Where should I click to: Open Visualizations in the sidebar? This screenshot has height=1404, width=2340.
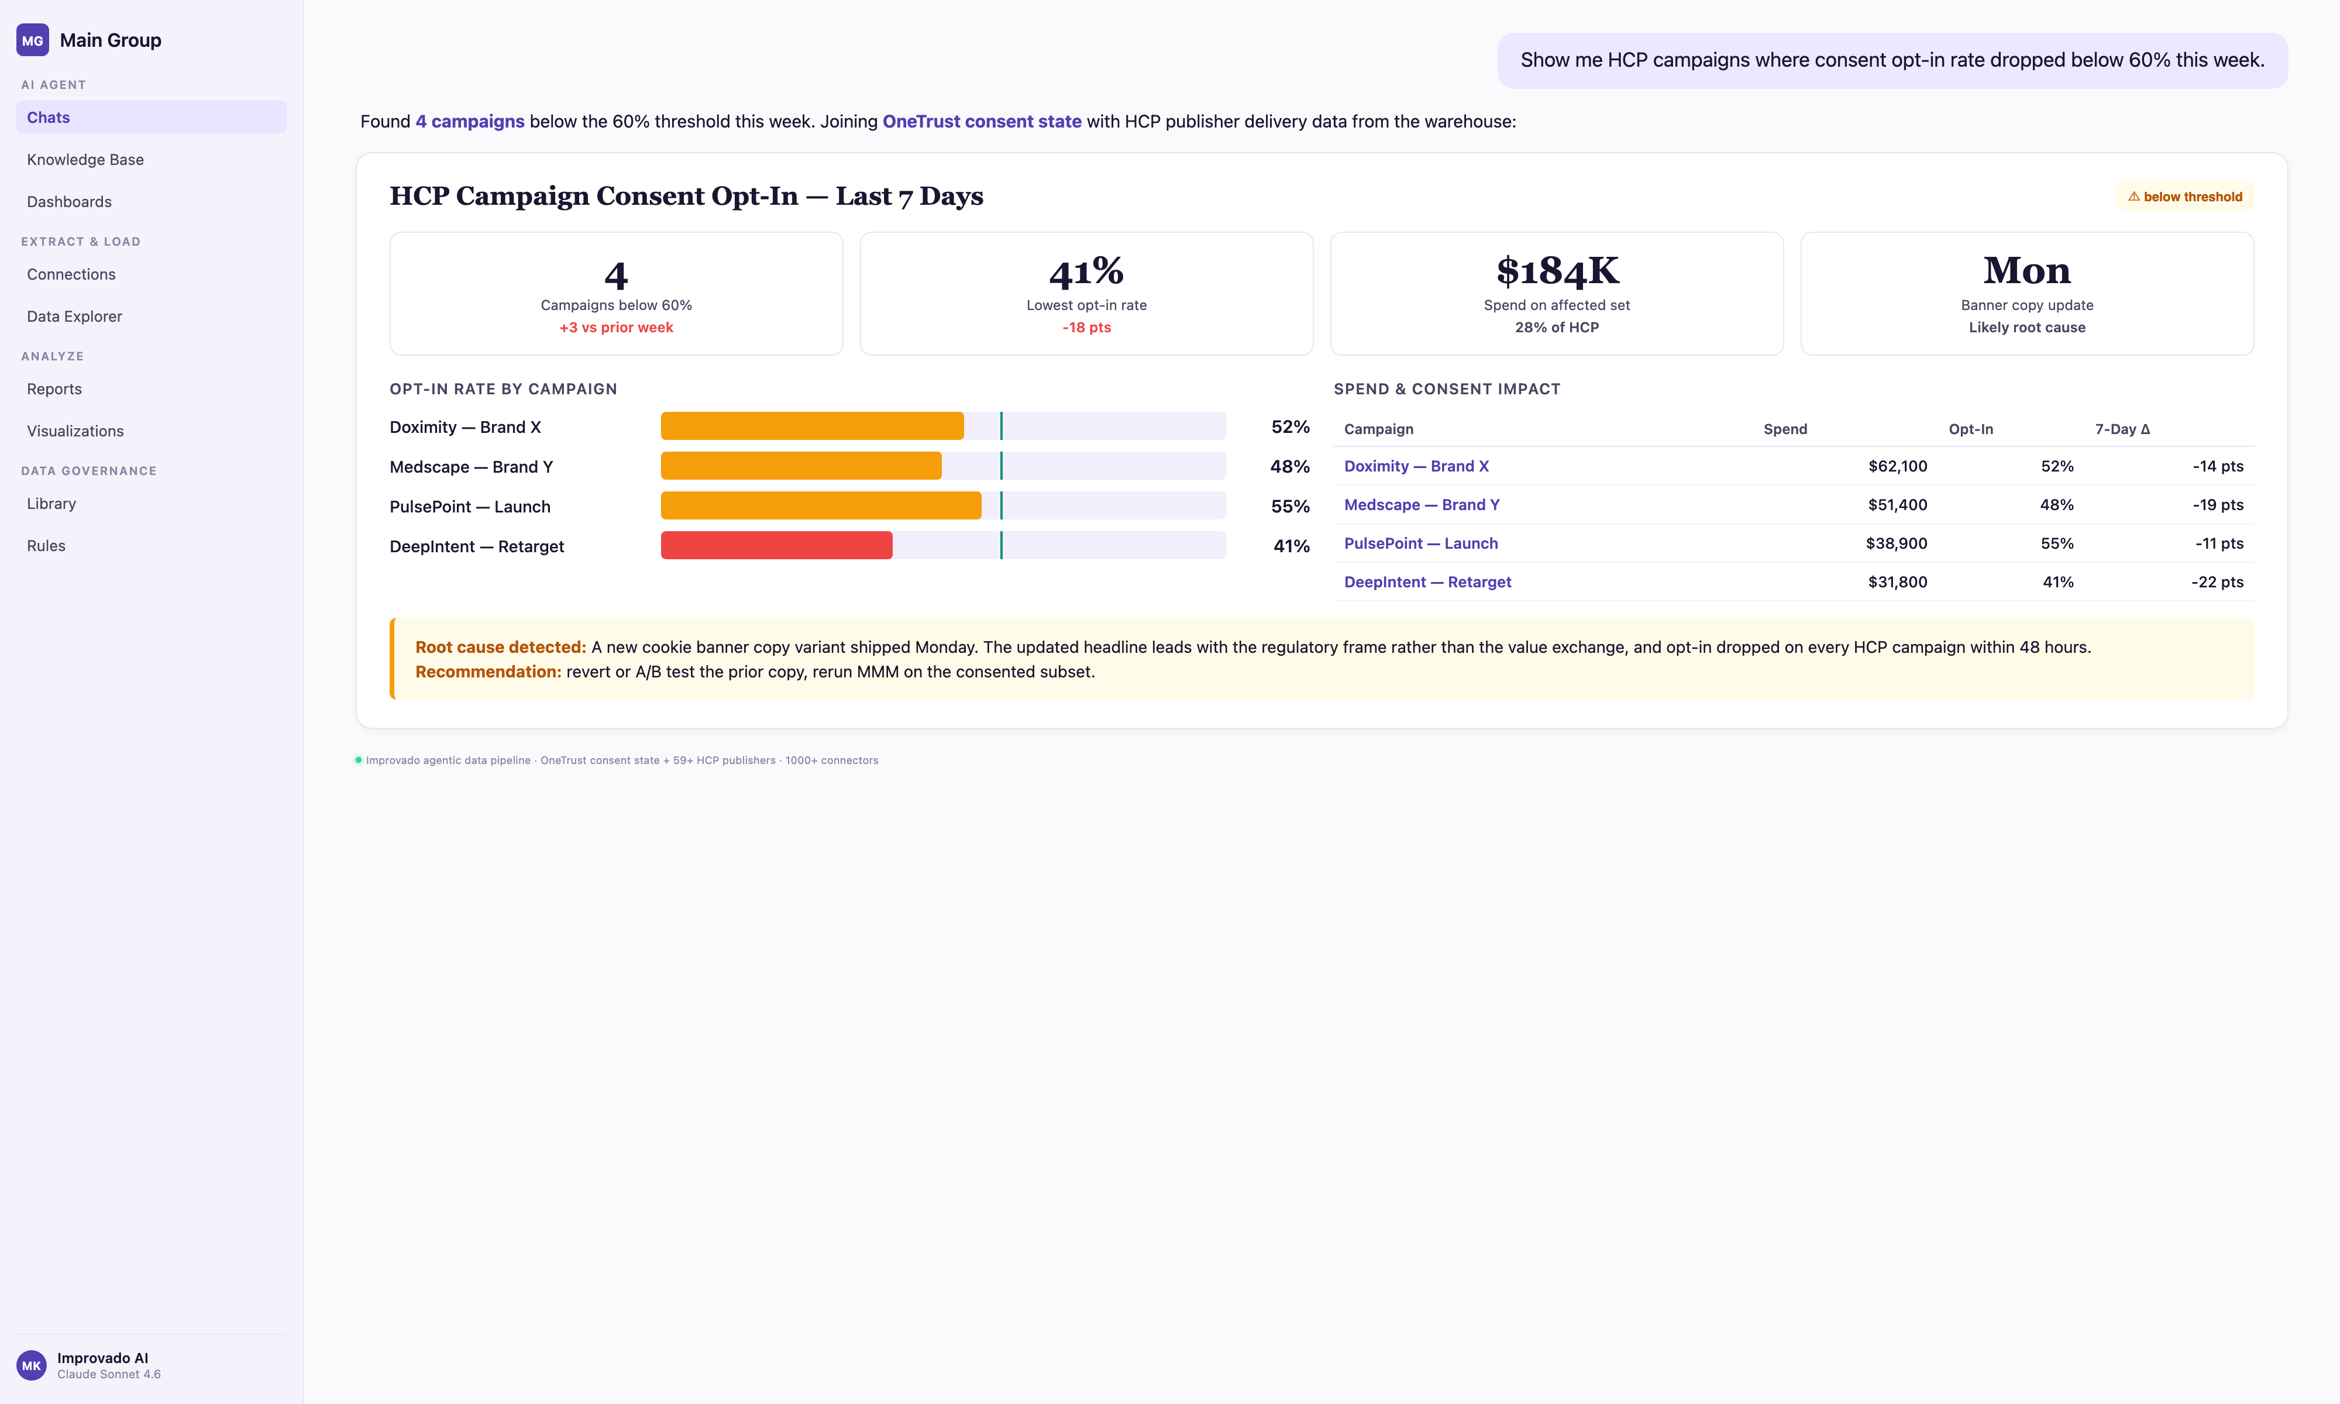[75, 431]
